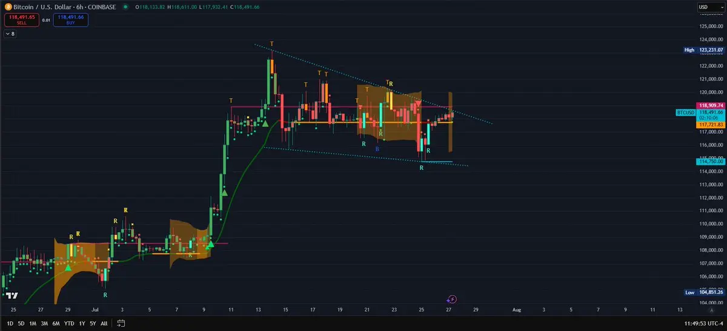Click the High 123,231.07 price label
The height and width of the screenshot is (331, 727).
click(703, 50)
